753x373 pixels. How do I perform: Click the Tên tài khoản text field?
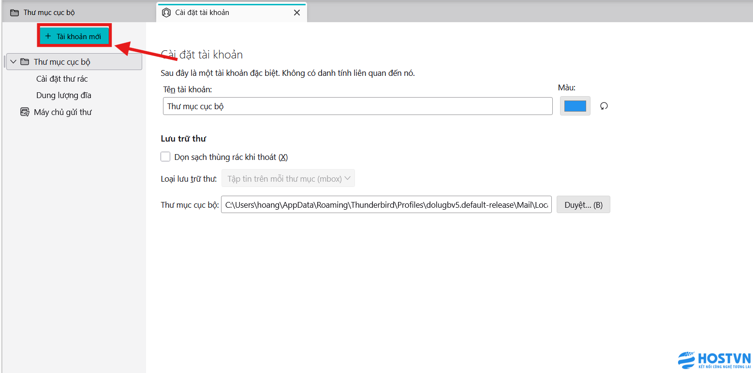357,106
